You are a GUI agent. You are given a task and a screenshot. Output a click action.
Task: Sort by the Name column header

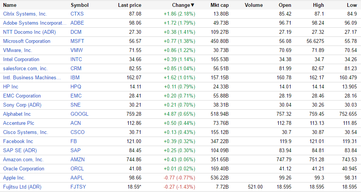[x=10, y=5]
